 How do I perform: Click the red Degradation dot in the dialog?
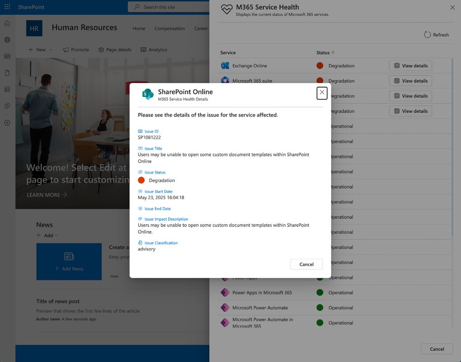click(x=142, y=180)
